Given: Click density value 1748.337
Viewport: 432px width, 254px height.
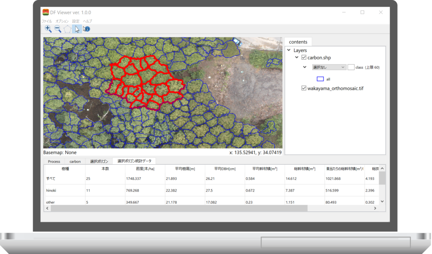Looking at the screenshot, I should tap(134, 179).
